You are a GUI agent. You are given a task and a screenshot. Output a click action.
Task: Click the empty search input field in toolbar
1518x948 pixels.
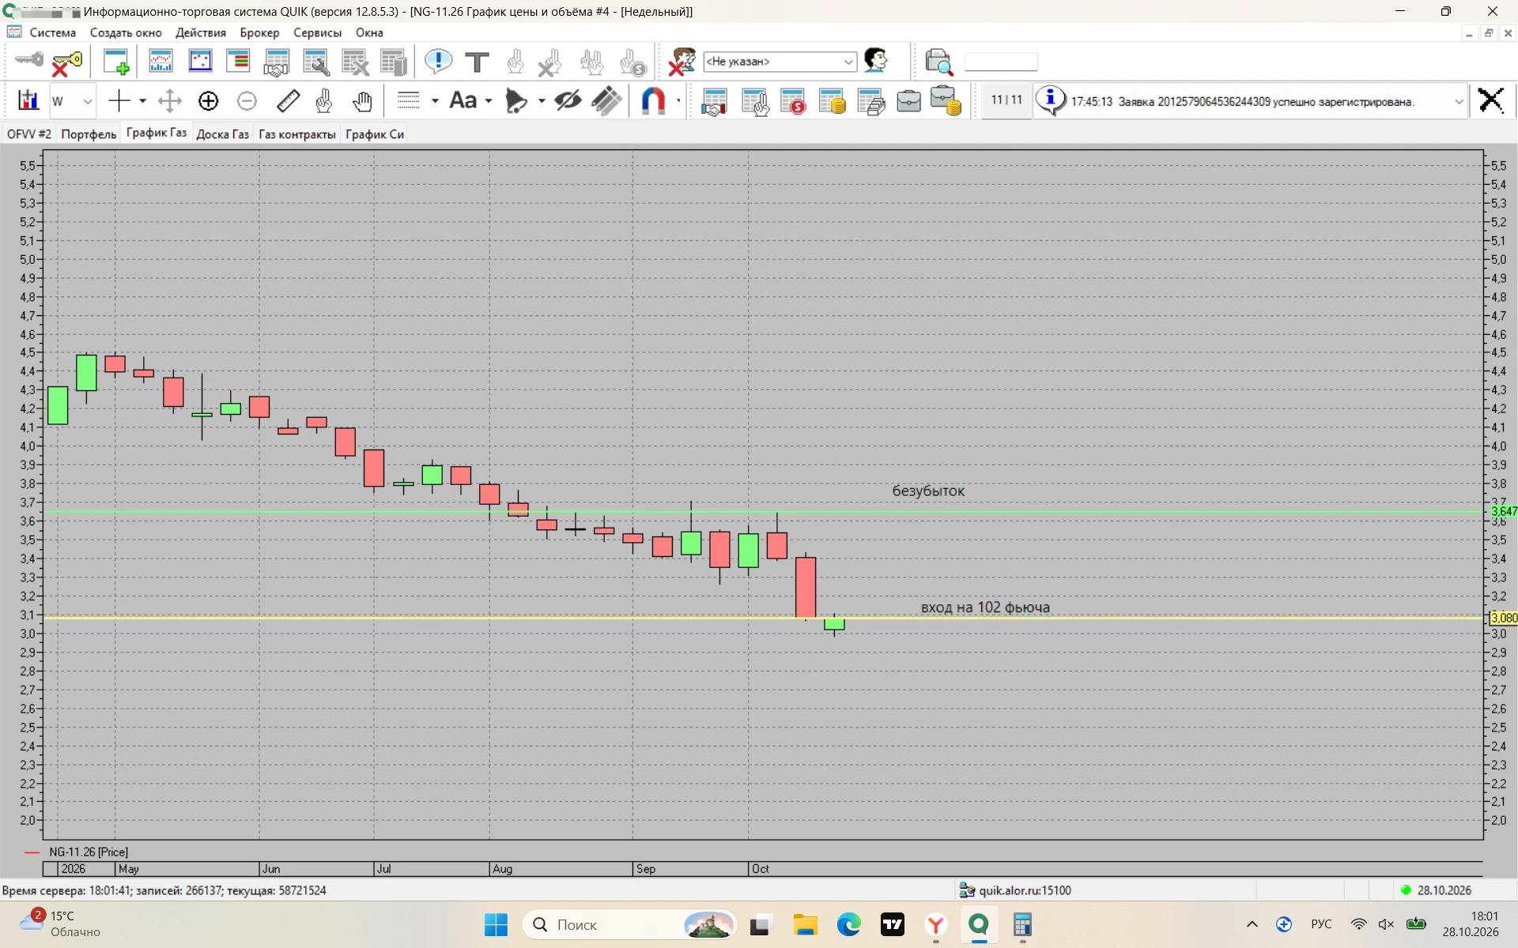[x=1001, y=62]
